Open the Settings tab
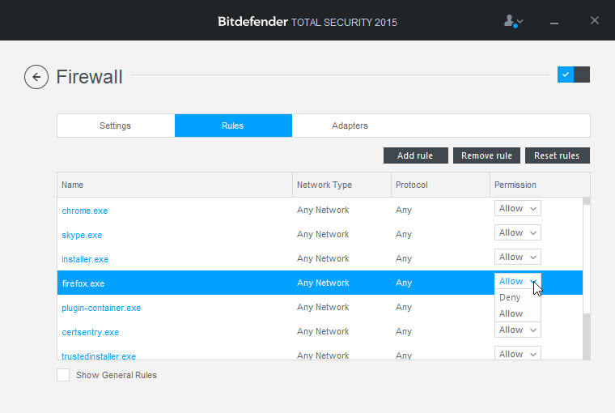 [115, 126]
